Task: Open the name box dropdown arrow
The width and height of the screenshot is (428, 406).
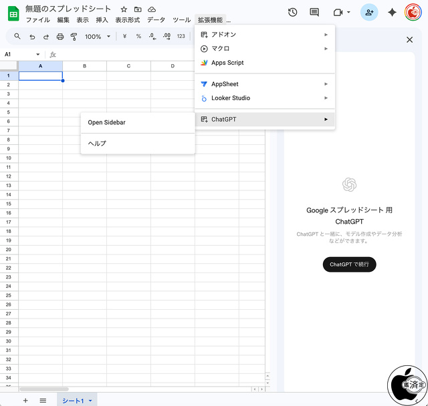Action: point(37,55)
